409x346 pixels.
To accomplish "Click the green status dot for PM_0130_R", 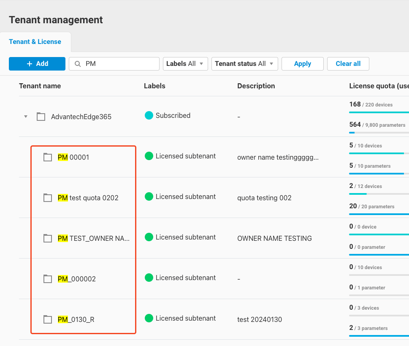I will tap(149, 318).
